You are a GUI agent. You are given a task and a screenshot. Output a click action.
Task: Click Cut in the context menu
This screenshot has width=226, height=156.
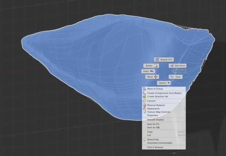(x=164, y=135)
